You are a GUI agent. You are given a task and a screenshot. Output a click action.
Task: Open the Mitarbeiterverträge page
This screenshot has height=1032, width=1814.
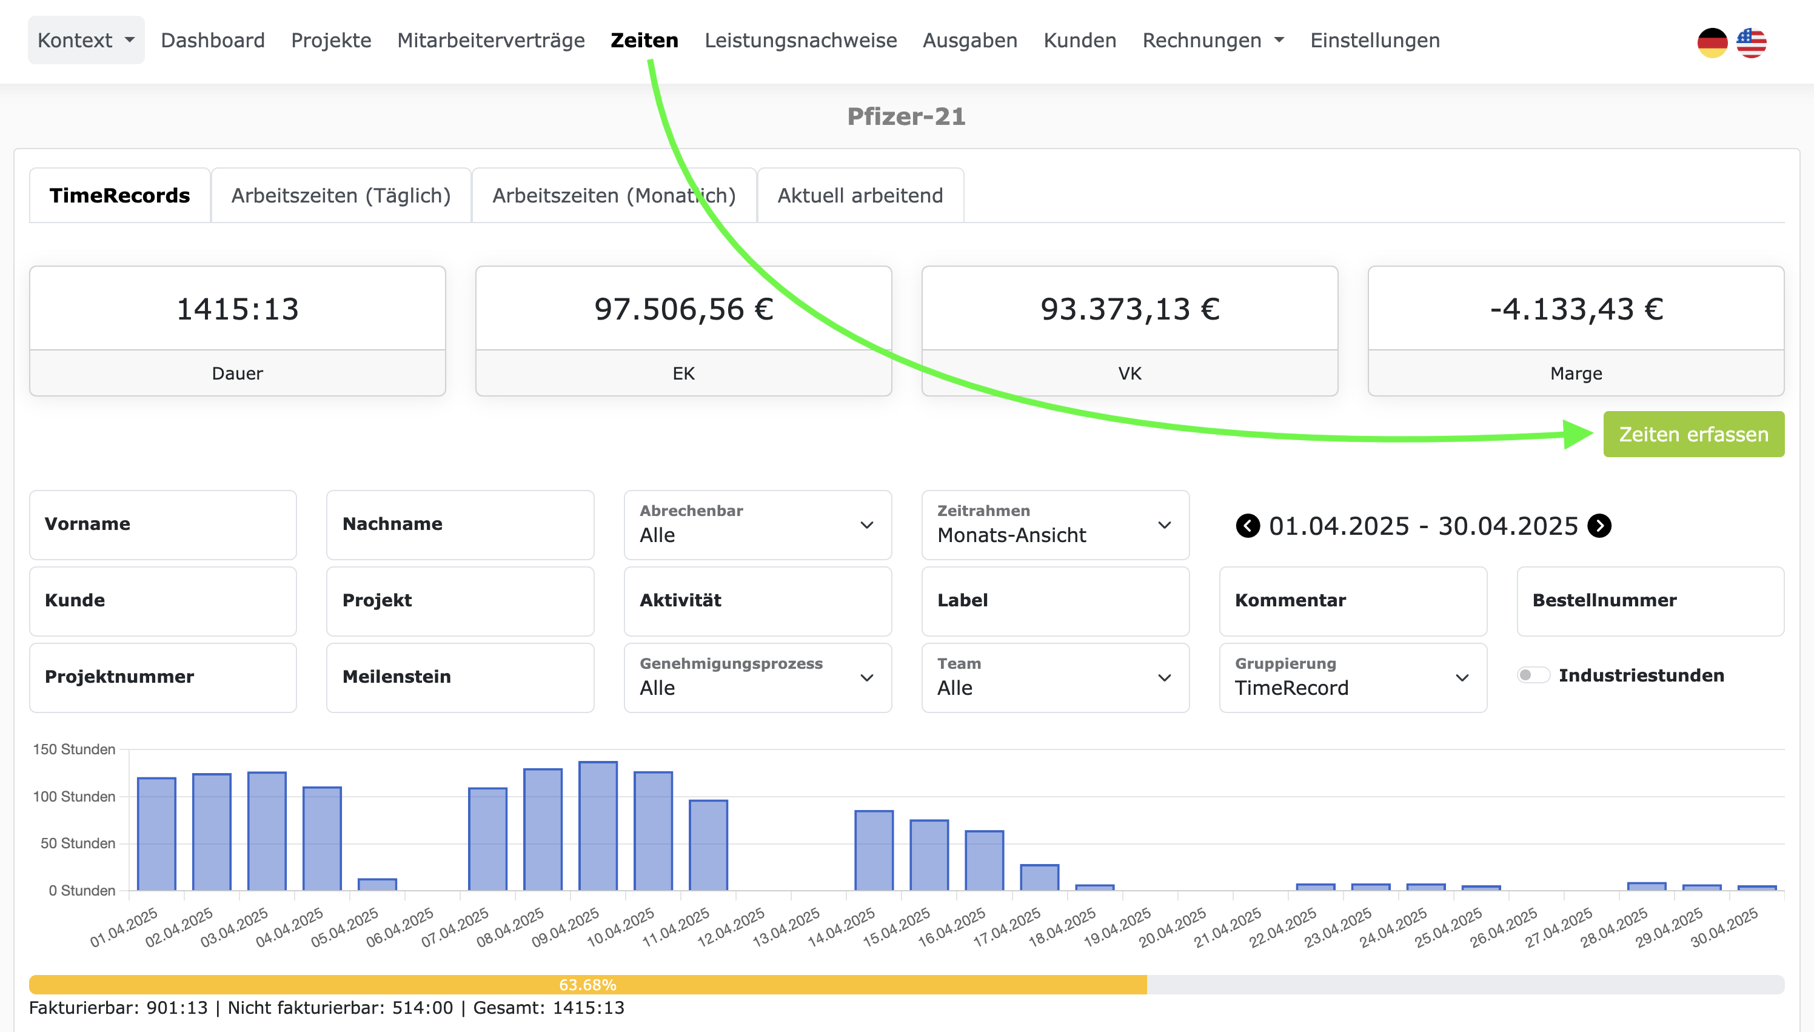click(491, 39)
